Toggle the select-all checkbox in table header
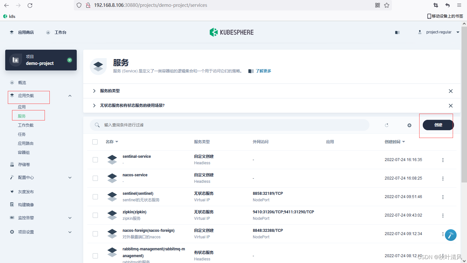467x263 pixels. (95, 142)
